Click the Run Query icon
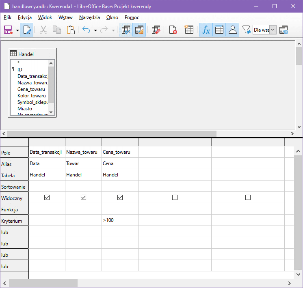 pyautogui.click(x=126, y=30)
